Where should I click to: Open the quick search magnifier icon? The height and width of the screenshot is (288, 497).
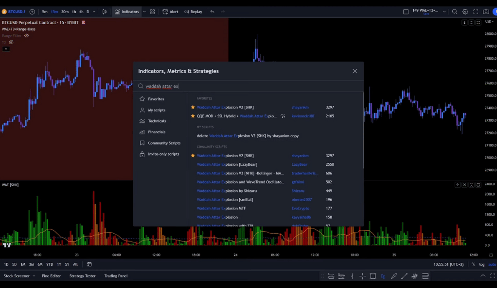coord(455,12)
